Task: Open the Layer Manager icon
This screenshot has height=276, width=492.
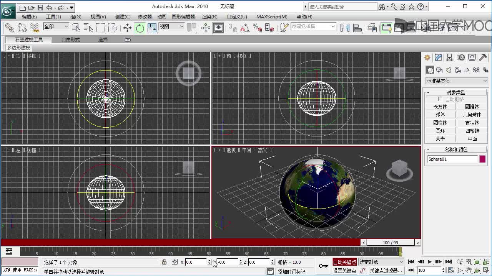Action: coord(372,28)
